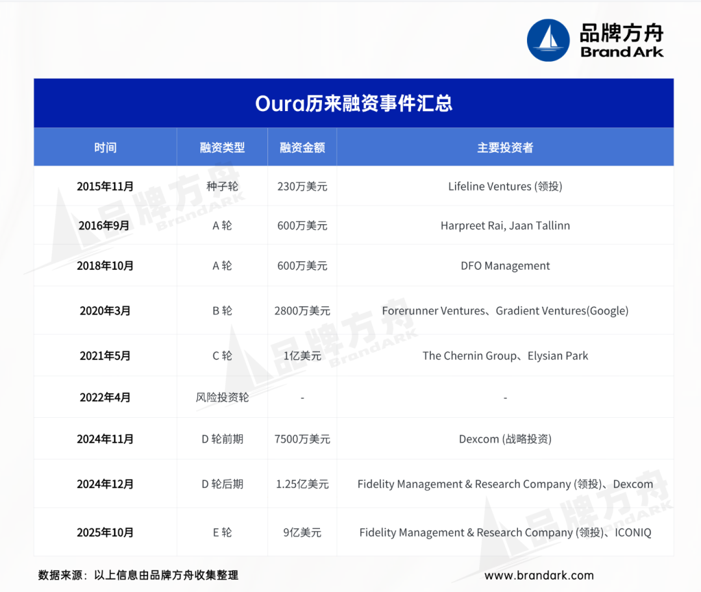
Task: Select the 9亿美元 amount cell
Action: (302, 533)
